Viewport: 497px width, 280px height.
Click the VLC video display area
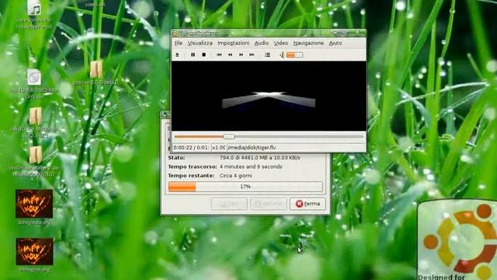pos(269,96)
